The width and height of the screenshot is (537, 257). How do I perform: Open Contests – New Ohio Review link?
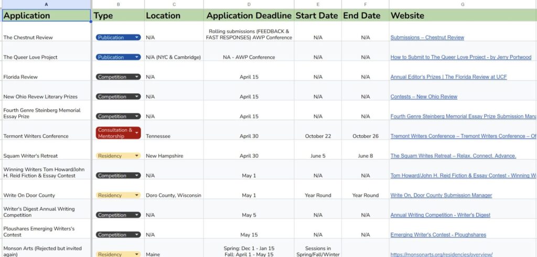424,97
